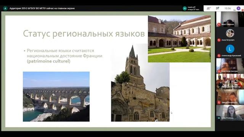
Task: Click the bold text '(patrimoine culturel)'
Action: (x=48, y=61)
